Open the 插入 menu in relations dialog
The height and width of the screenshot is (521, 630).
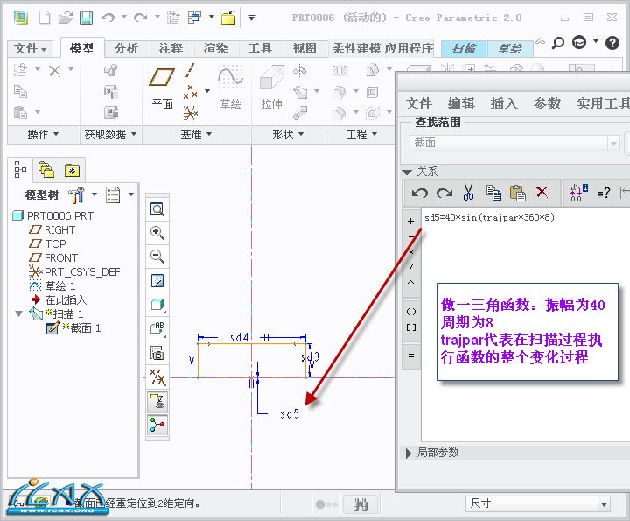click(504, 103)
